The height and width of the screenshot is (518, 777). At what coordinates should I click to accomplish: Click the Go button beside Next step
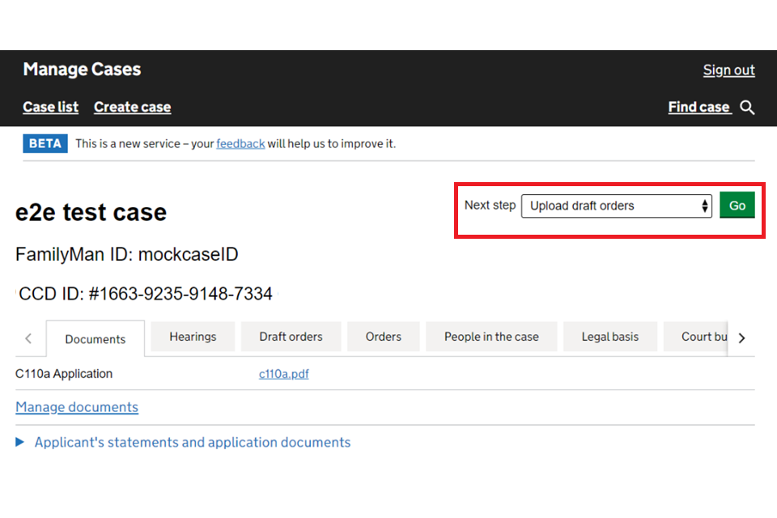point(737,206)
